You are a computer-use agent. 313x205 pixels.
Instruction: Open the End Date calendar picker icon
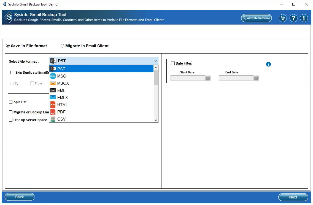coord(256,78)
